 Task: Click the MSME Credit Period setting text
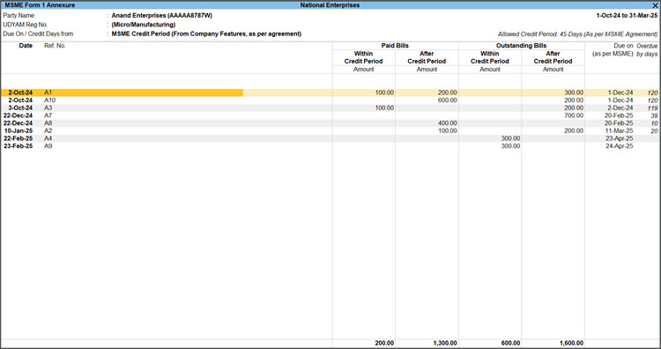pyautogui.click(x=206, y=33)
